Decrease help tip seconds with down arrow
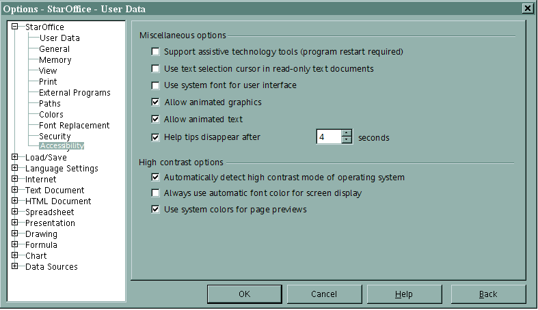 347,141
